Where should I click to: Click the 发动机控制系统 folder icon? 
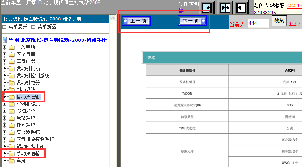[x=11, y=76]
